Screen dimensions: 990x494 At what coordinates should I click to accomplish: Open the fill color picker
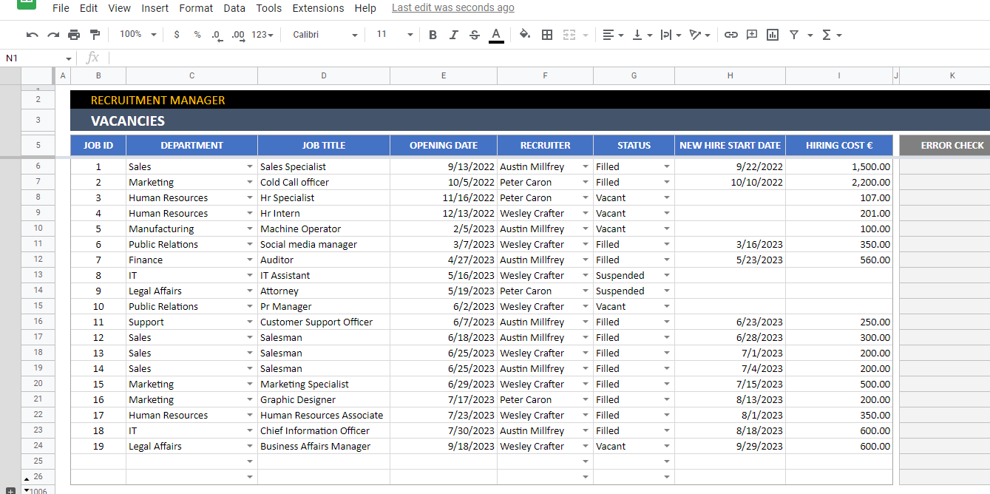[x=525, y=35]
